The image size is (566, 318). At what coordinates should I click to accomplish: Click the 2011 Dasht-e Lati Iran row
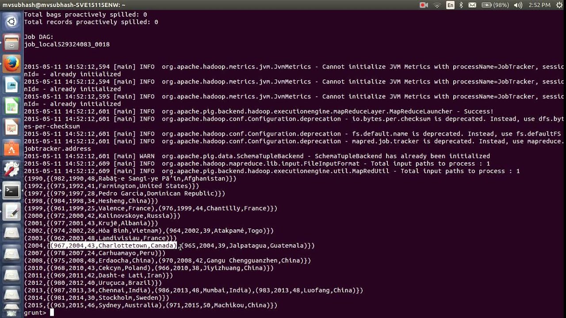point(99,275)
